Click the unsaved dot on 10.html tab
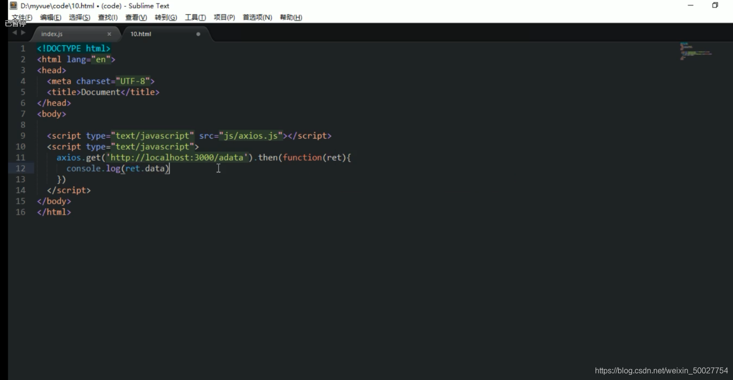The height and width of the screenshot is (380, 733). click(x=198, y=34)
